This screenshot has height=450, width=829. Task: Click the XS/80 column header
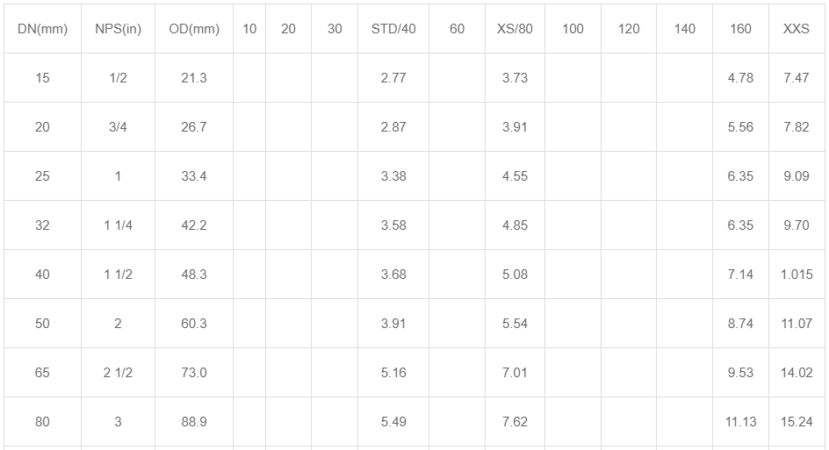click(515, 29)
